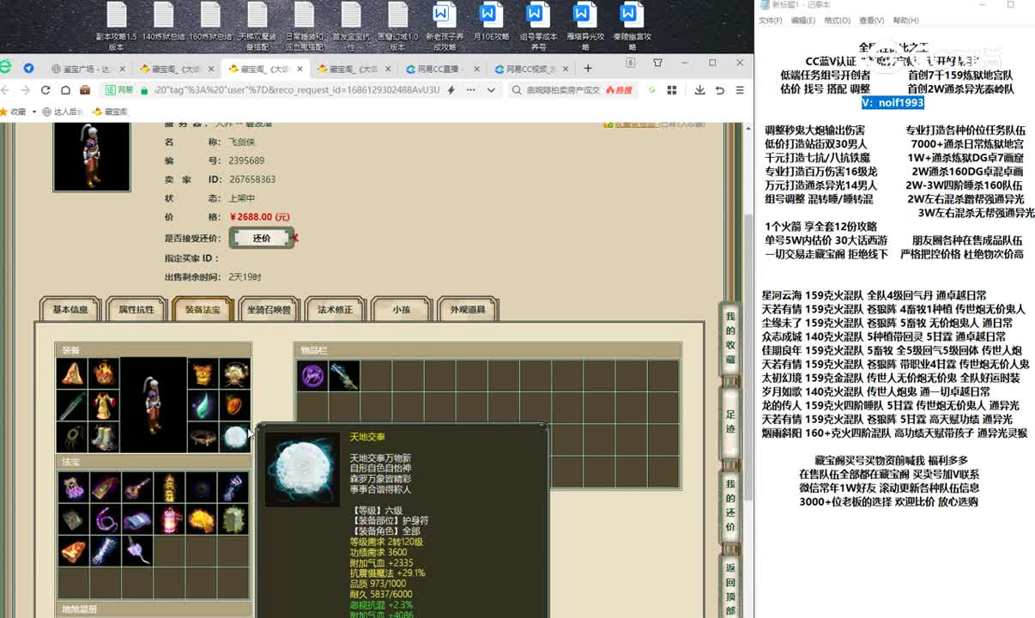
Task: Click the golden mask equipment icon
Action: coord(203,373)
